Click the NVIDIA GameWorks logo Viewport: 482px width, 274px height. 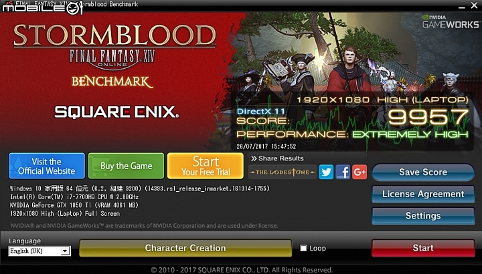coord(451,21)
